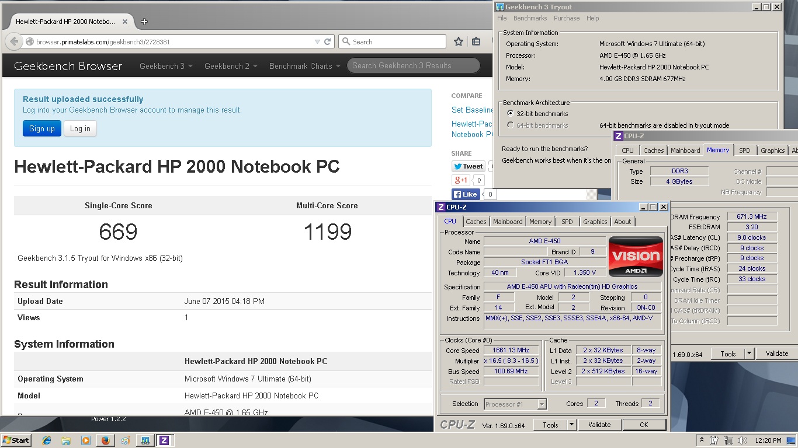Open the Paint taskbar icon
Viewport: 798px width, 448px height.
pos(124,440)
